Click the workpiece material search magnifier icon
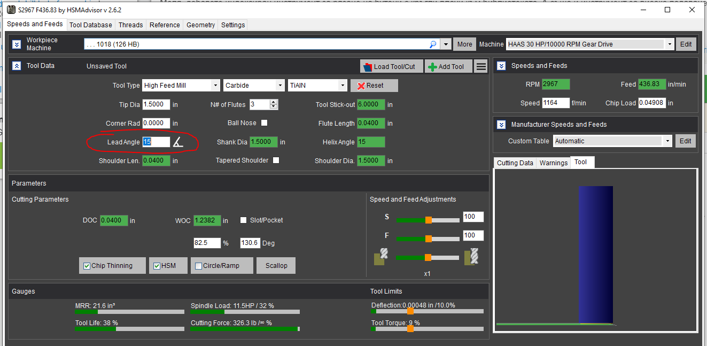Screen dimensions: 707x346 point(433,44)
